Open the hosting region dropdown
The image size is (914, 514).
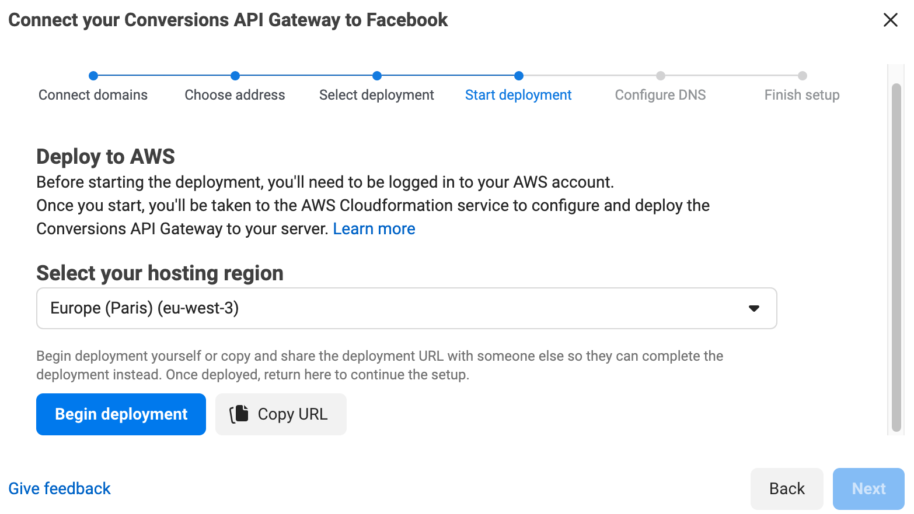(x=407, y=308)
